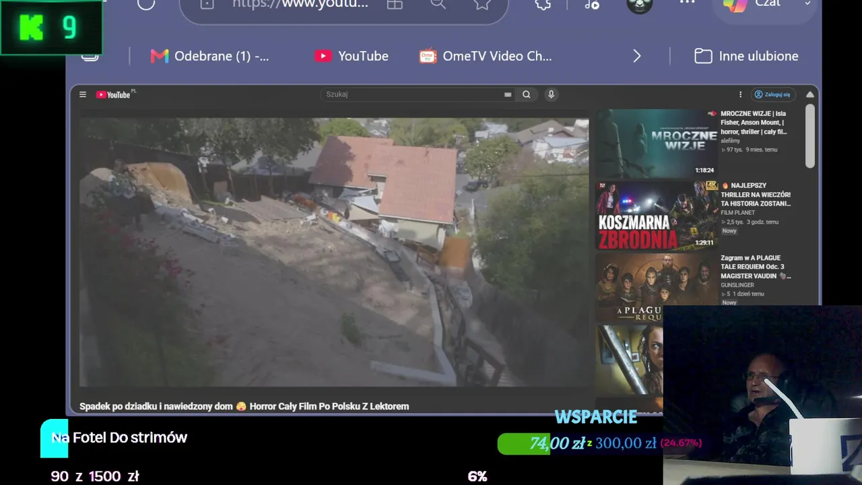Expand the favorites bar overflow chevron

637,56
